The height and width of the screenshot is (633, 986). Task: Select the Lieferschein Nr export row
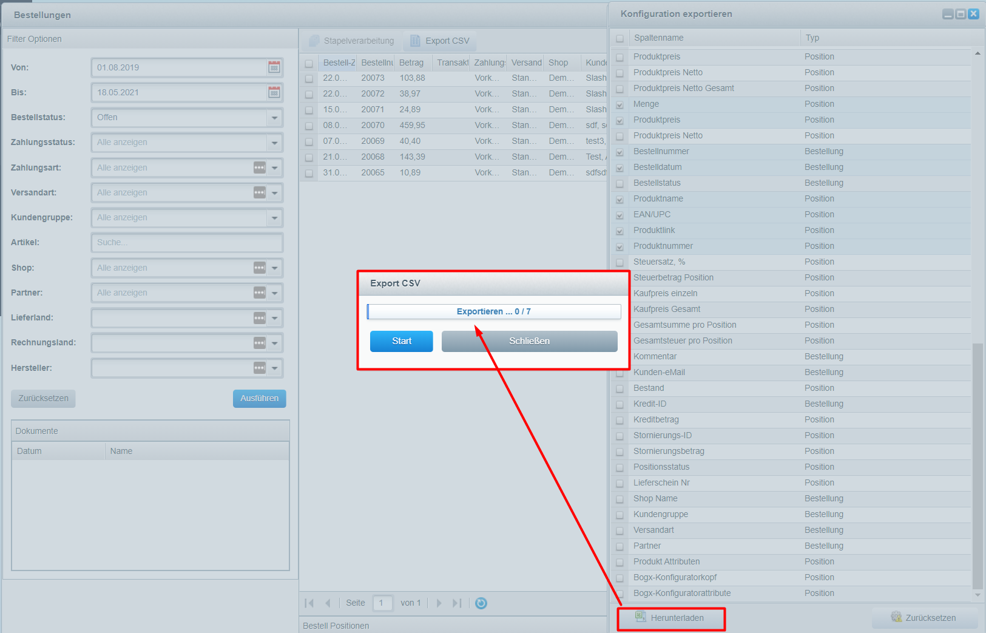791,483
